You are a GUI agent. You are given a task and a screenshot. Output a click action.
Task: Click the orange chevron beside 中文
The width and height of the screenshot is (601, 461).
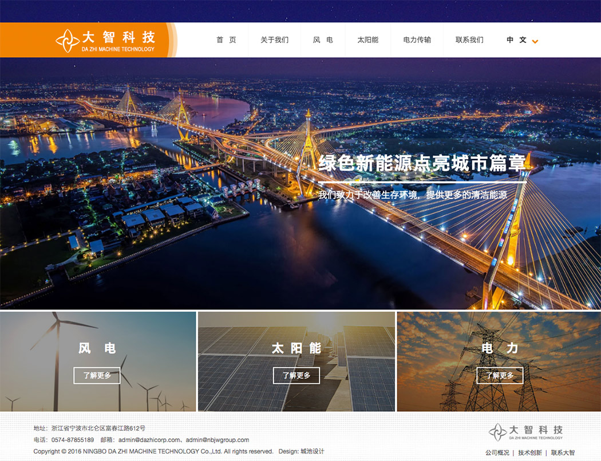click(x=535, y=41)
